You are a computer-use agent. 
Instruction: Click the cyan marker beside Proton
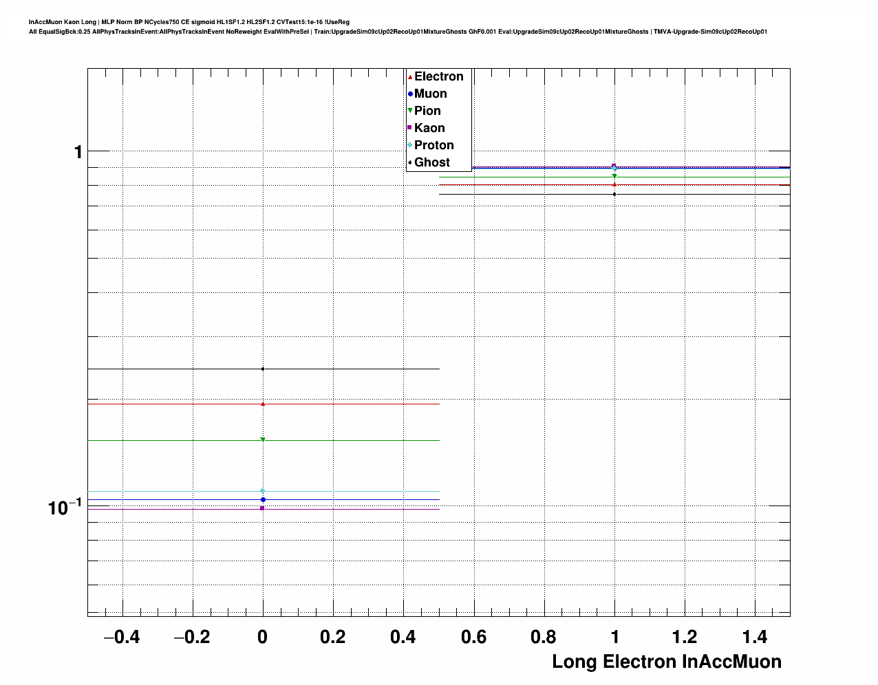(x=410, y=145)
